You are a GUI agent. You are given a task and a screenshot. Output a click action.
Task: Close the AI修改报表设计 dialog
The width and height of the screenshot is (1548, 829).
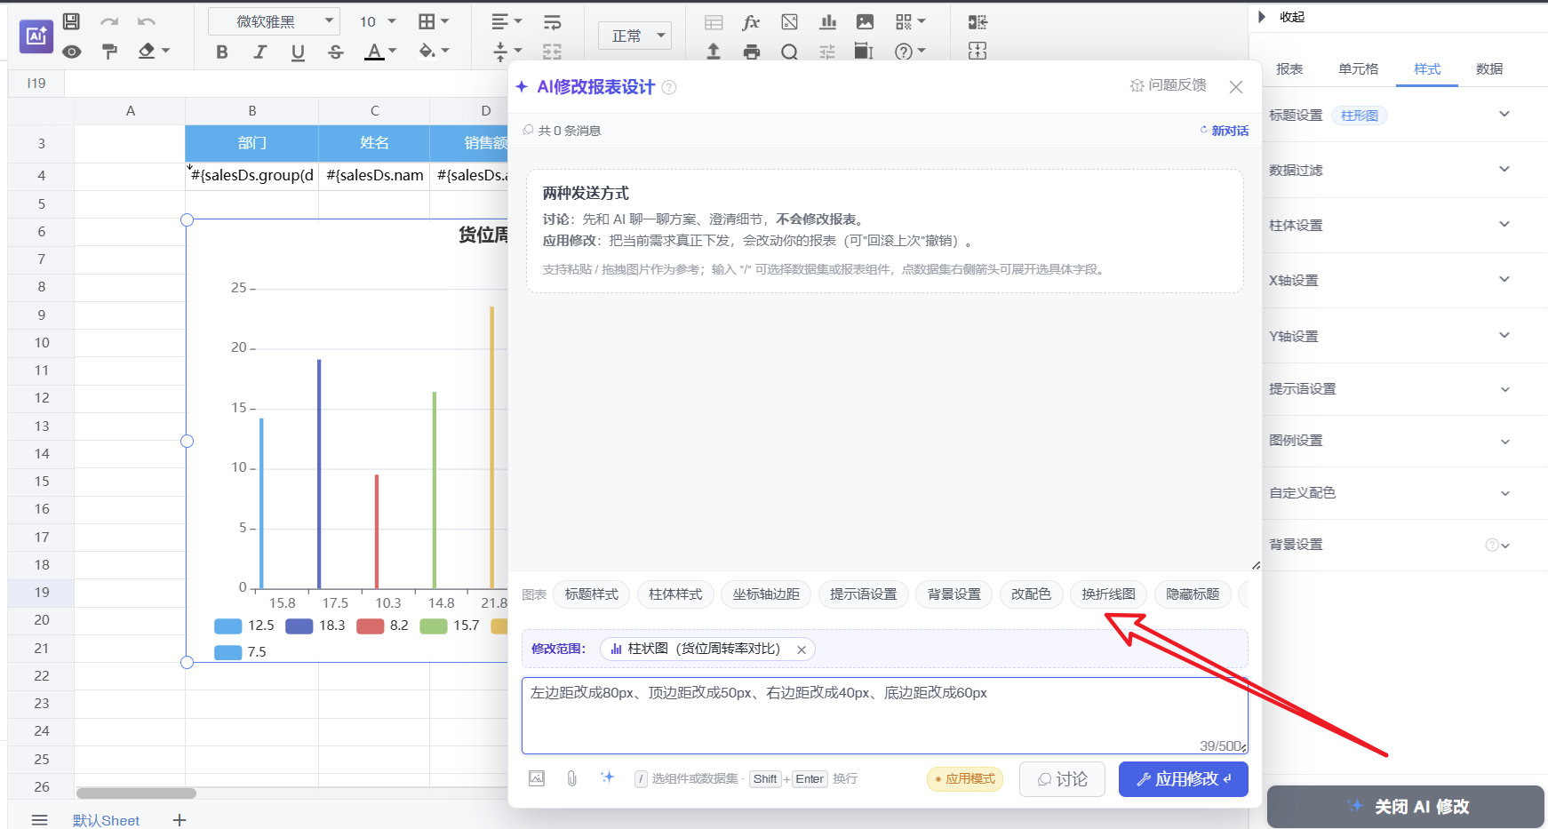(1236, 87)
